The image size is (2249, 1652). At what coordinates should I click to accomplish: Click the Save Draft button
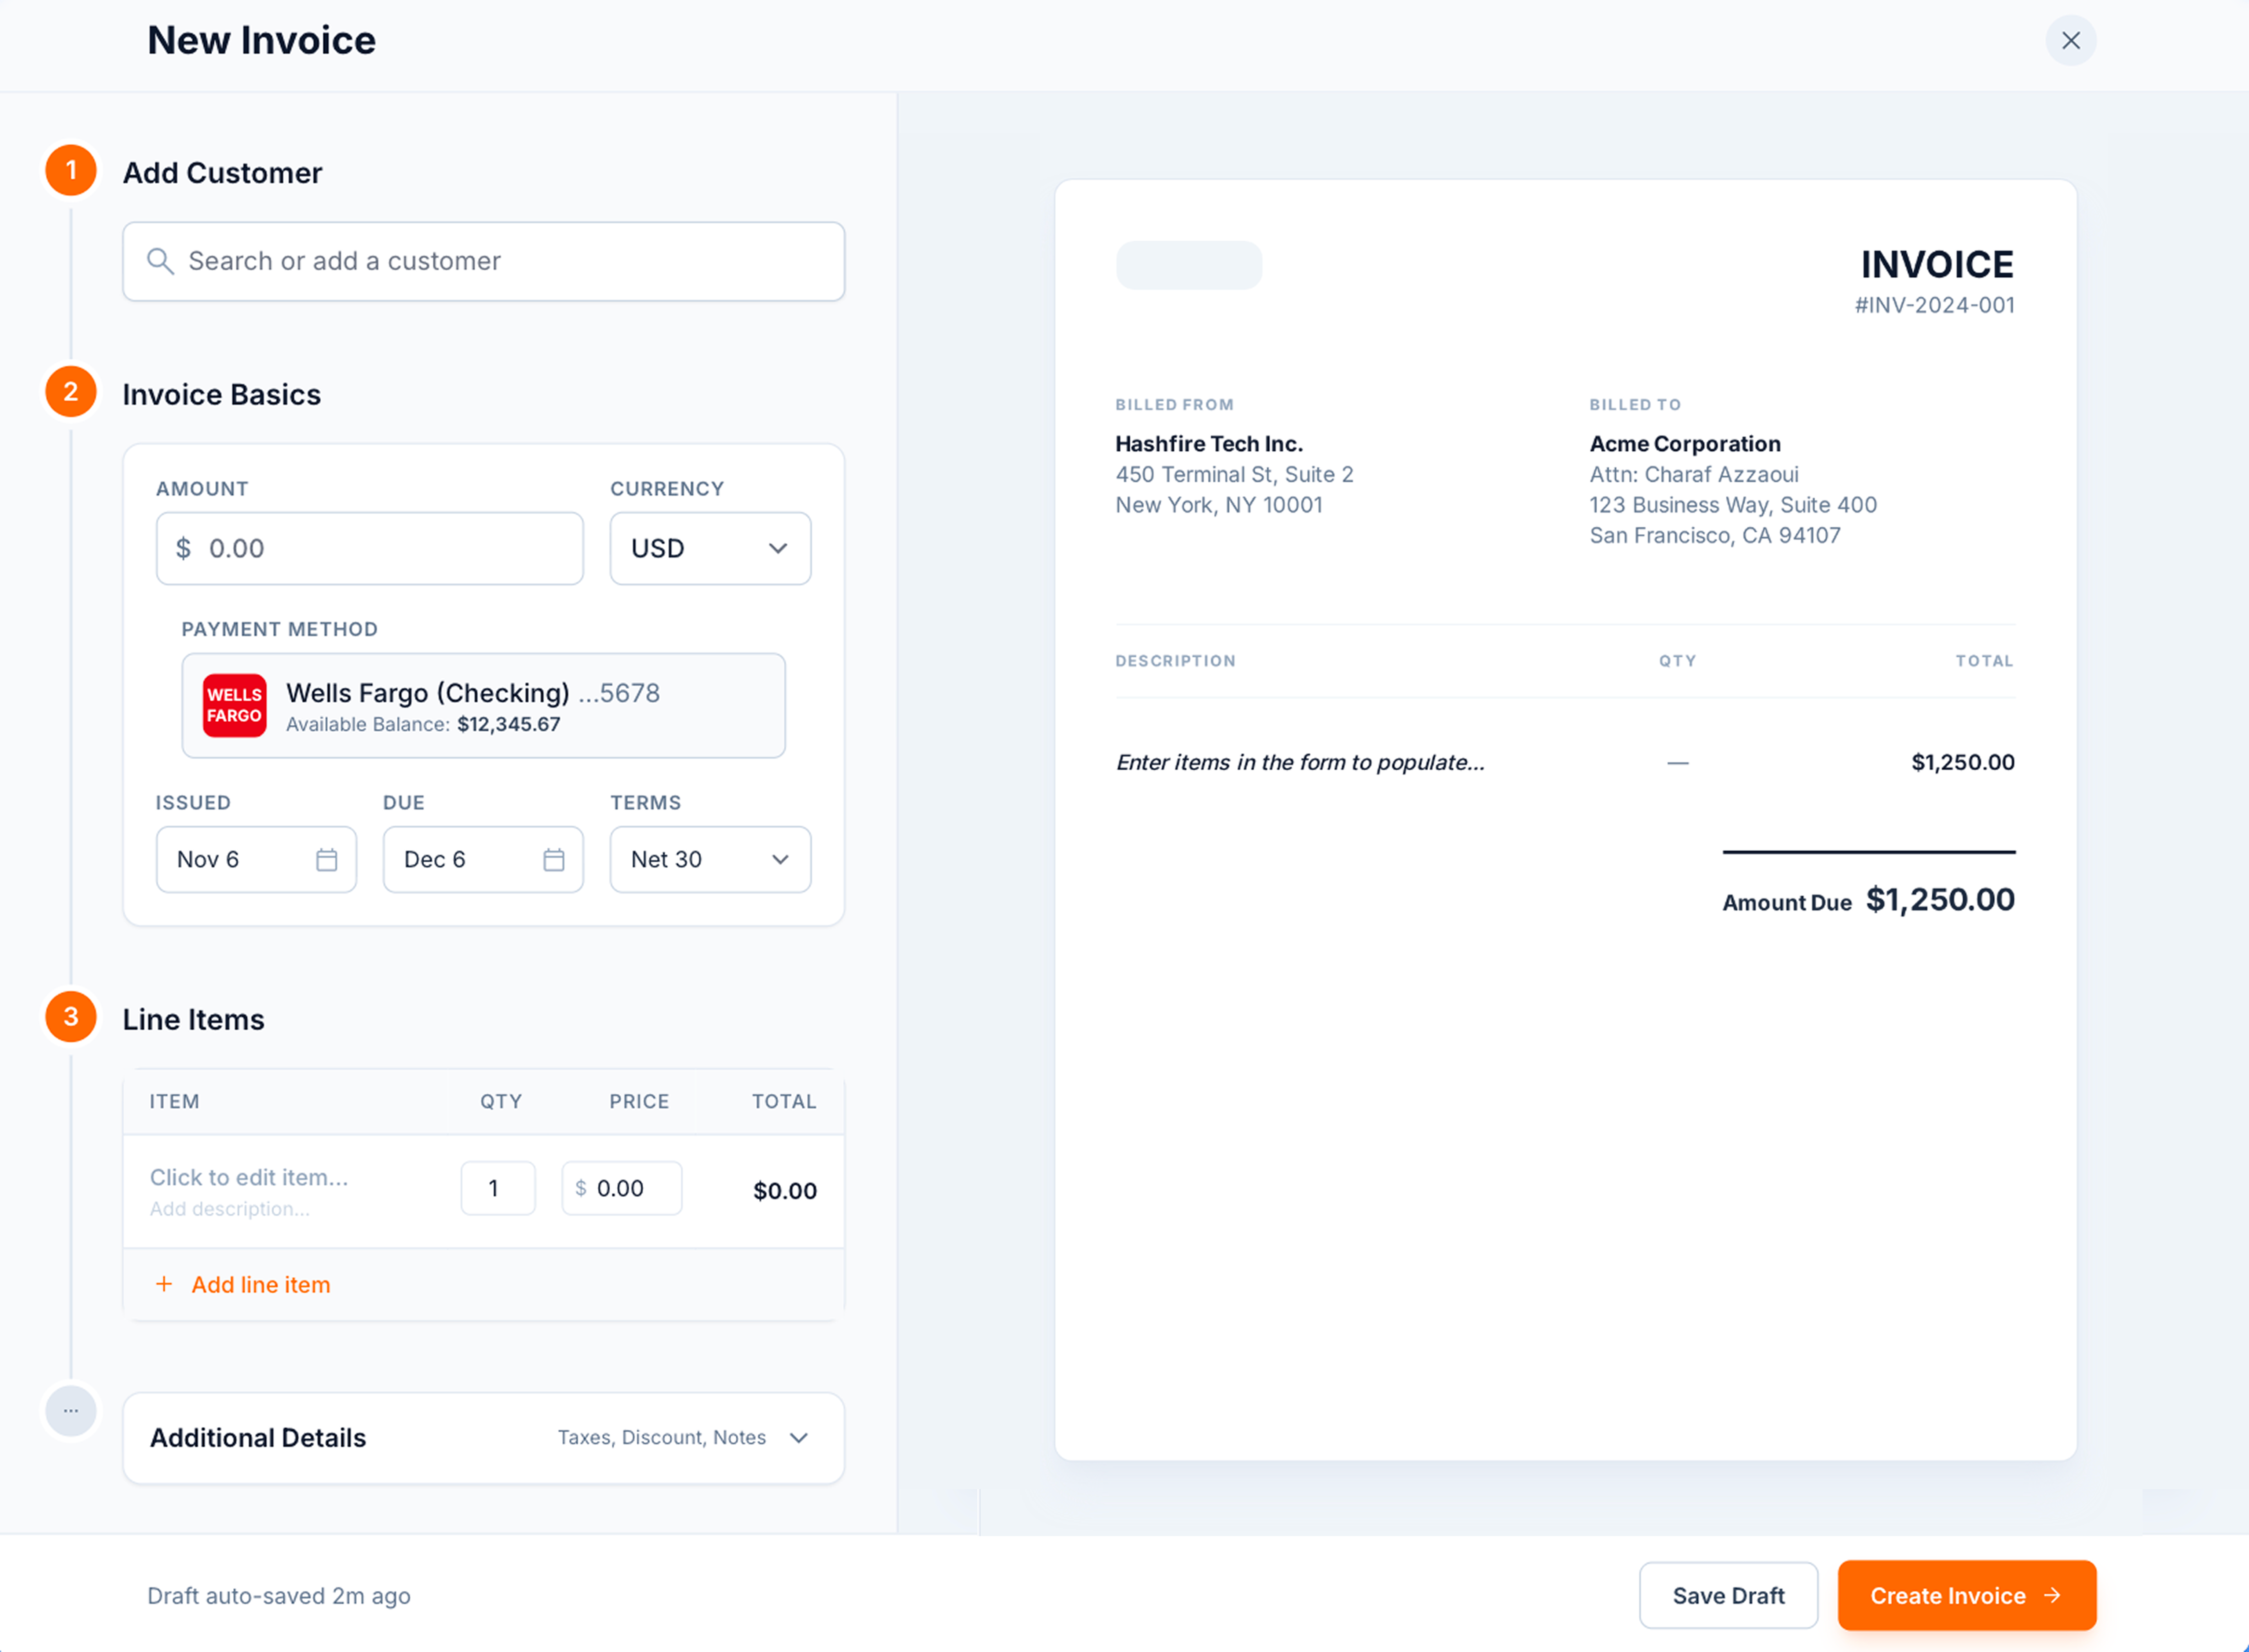pyautogui.click(x=1728, y=1595)
